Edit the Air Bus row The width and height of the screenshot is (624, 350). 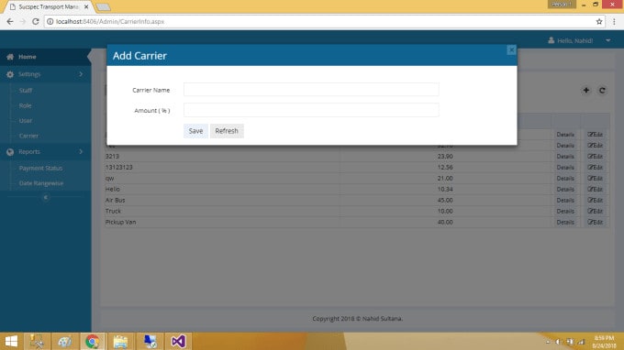[x=595, y=201]
